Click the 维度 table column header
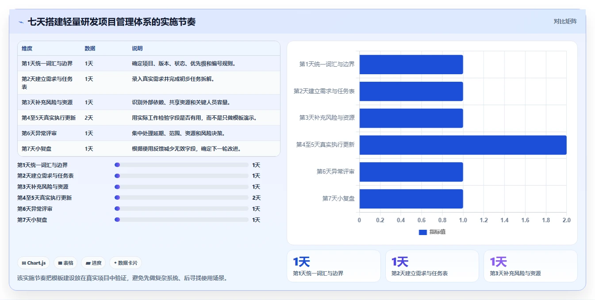 pos(27,49)
